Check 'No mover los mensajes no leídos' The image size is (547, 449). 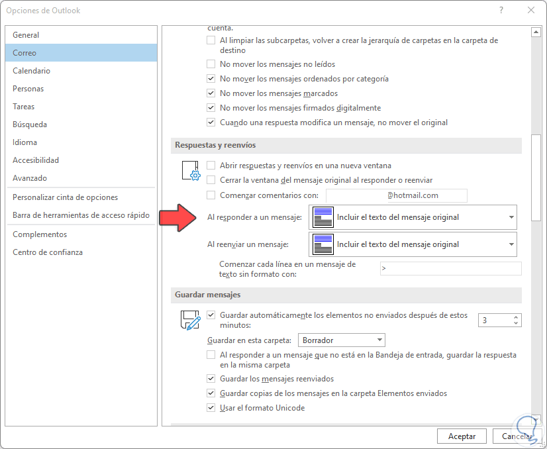[211, 64]
